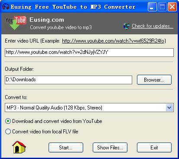The height and width of the screenshot is (159, 179).
Task: Open the Browser... folder picker button
Action: [154, 79]
